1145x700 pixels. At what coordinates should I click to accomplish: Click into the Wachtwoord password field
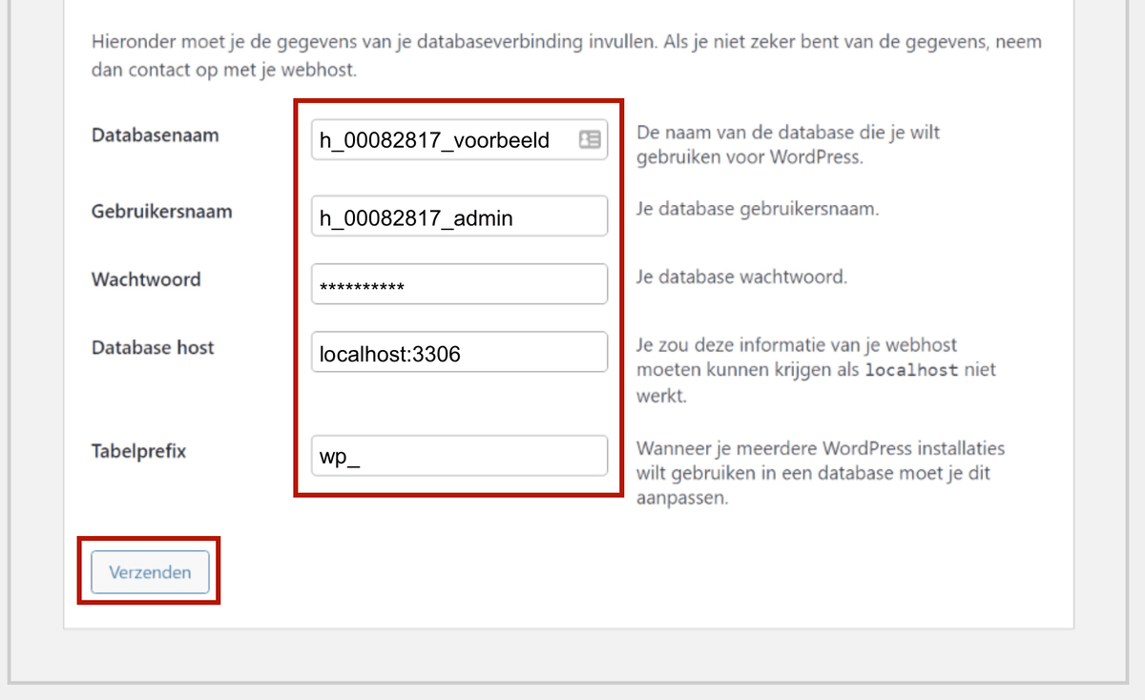point(459,284)
